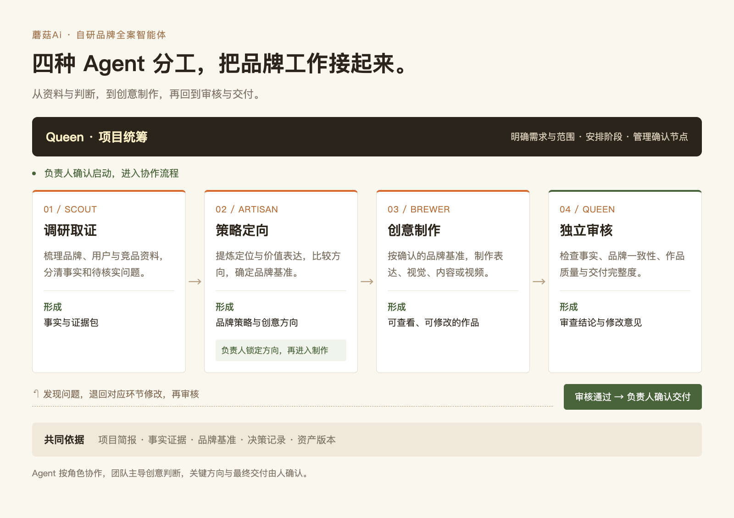Screen dimensions: 734x518
Task: Click the text 发现问题，退回对应环节修改，再审核
Action: tap(121, 394)
